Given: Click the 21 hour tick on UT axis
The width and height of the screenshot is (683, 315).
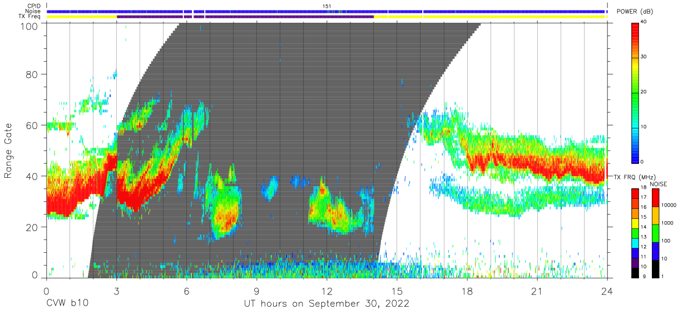Looking at the screenshot, I should click(x=537, y=291).
